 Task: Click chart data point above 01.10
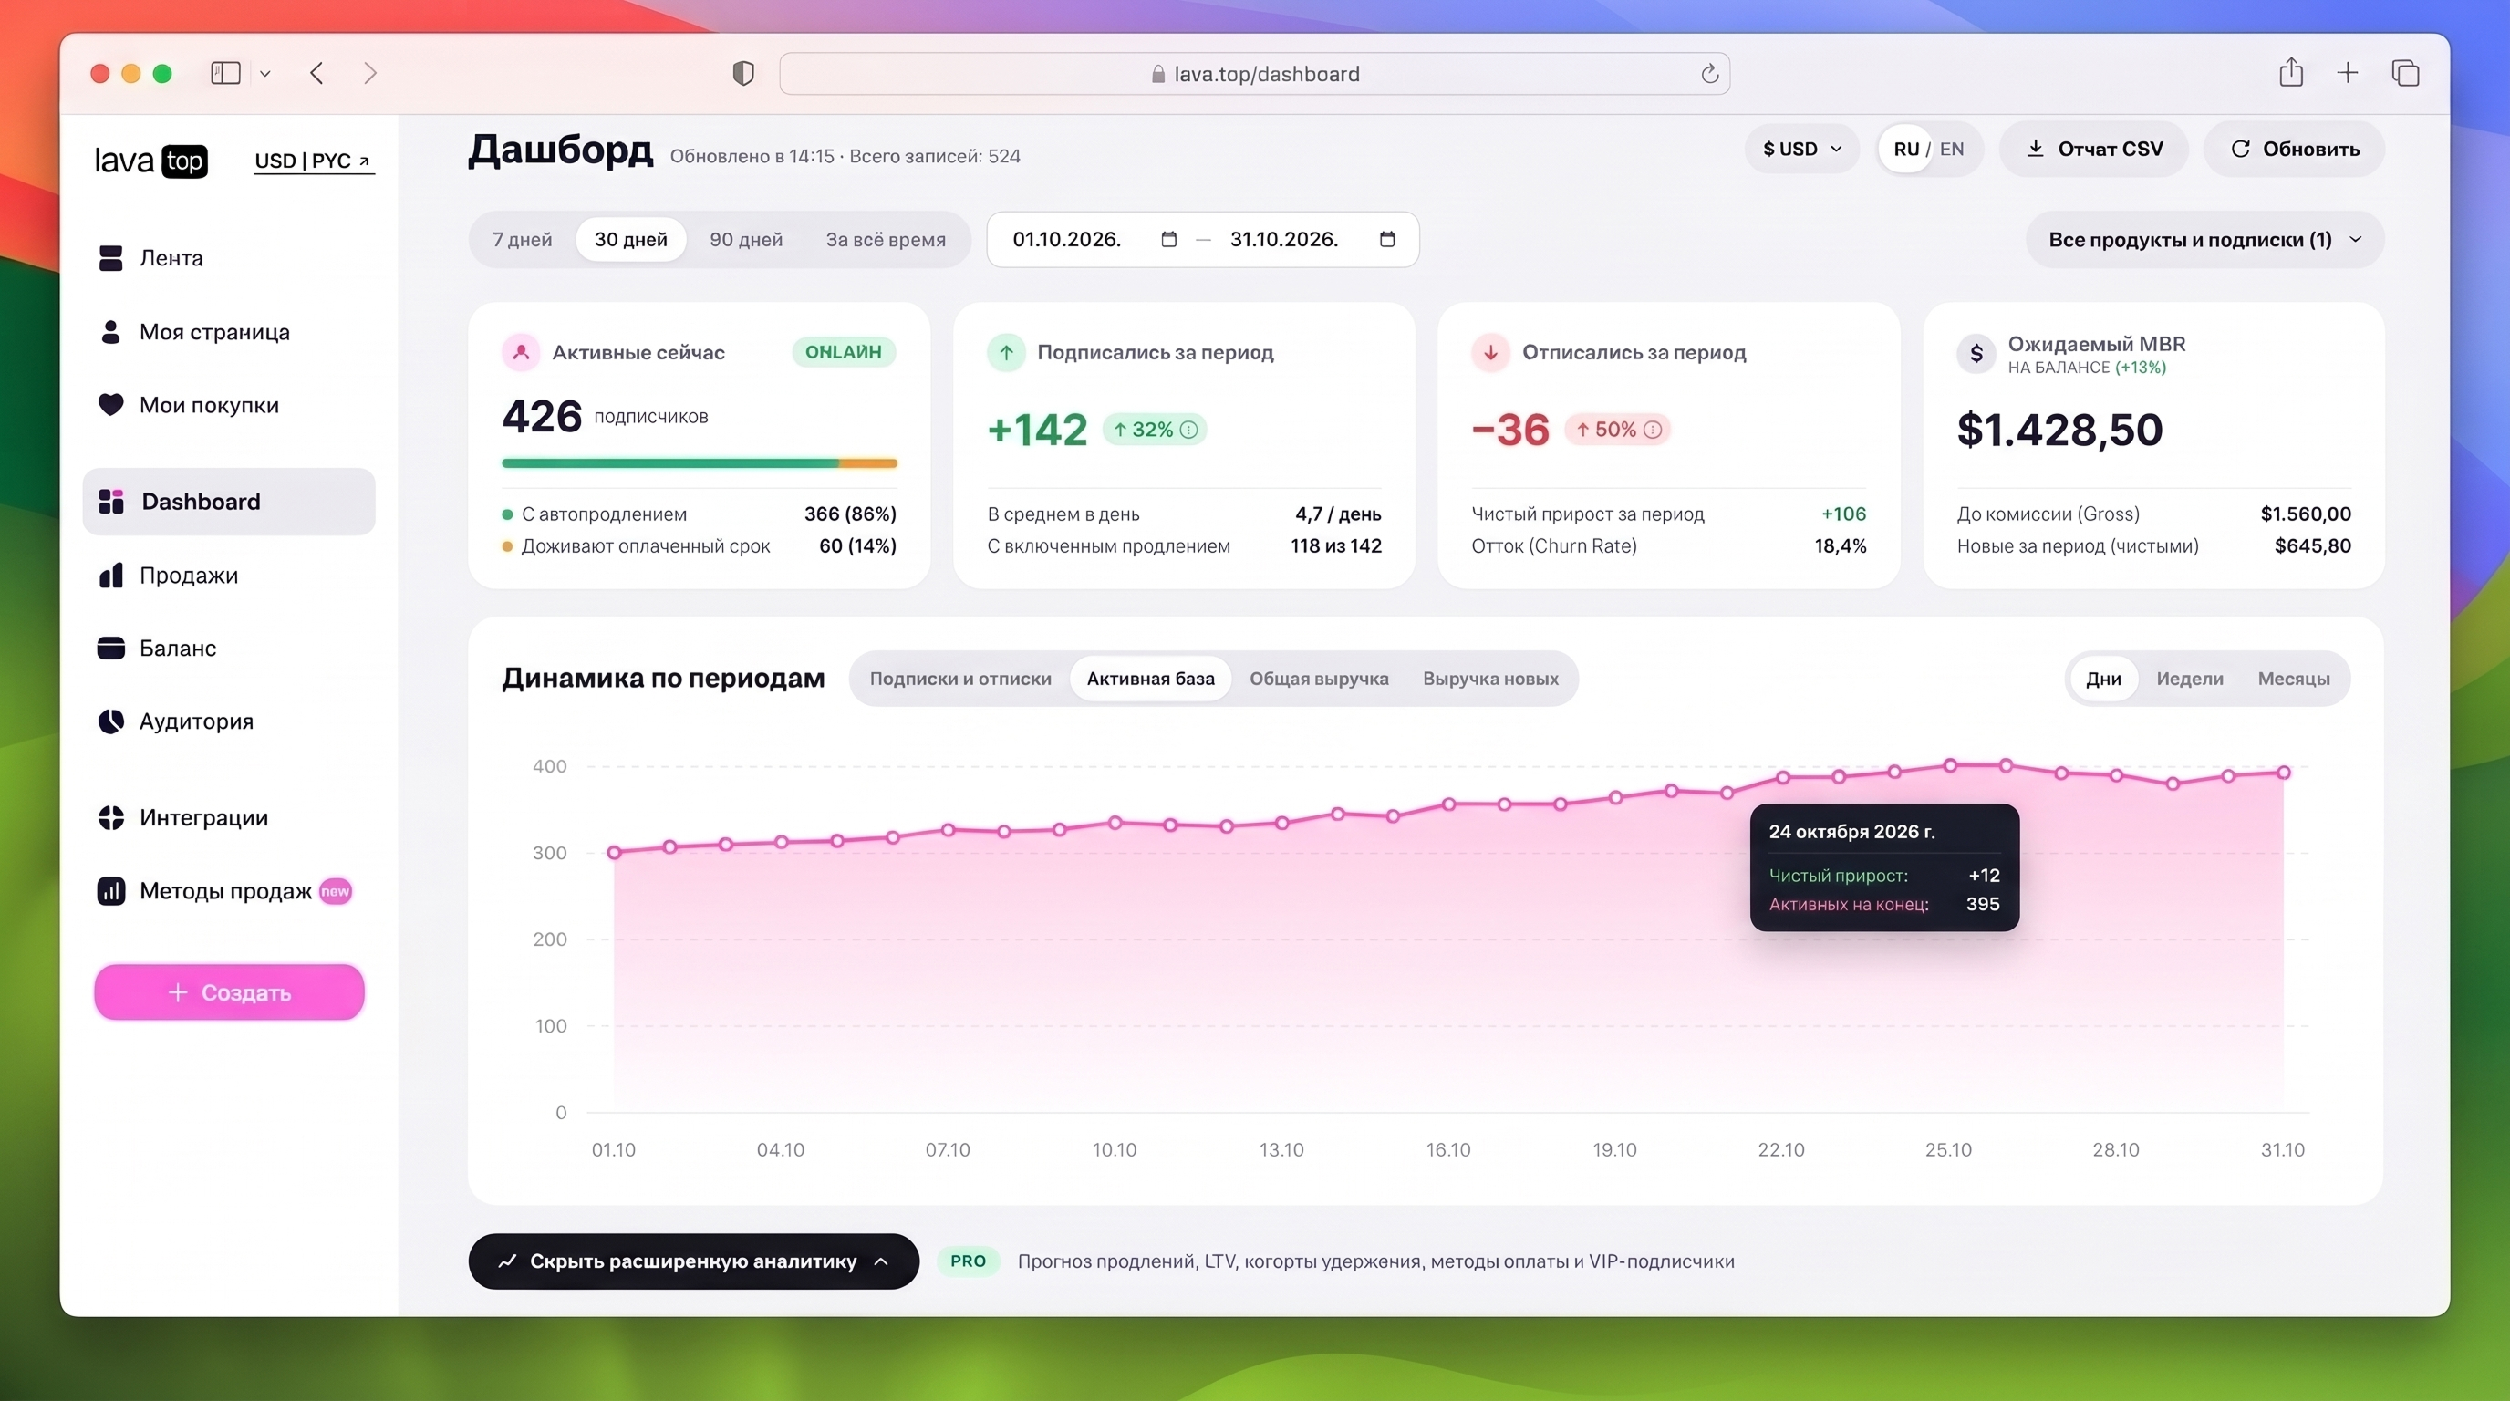coord(614,853)
